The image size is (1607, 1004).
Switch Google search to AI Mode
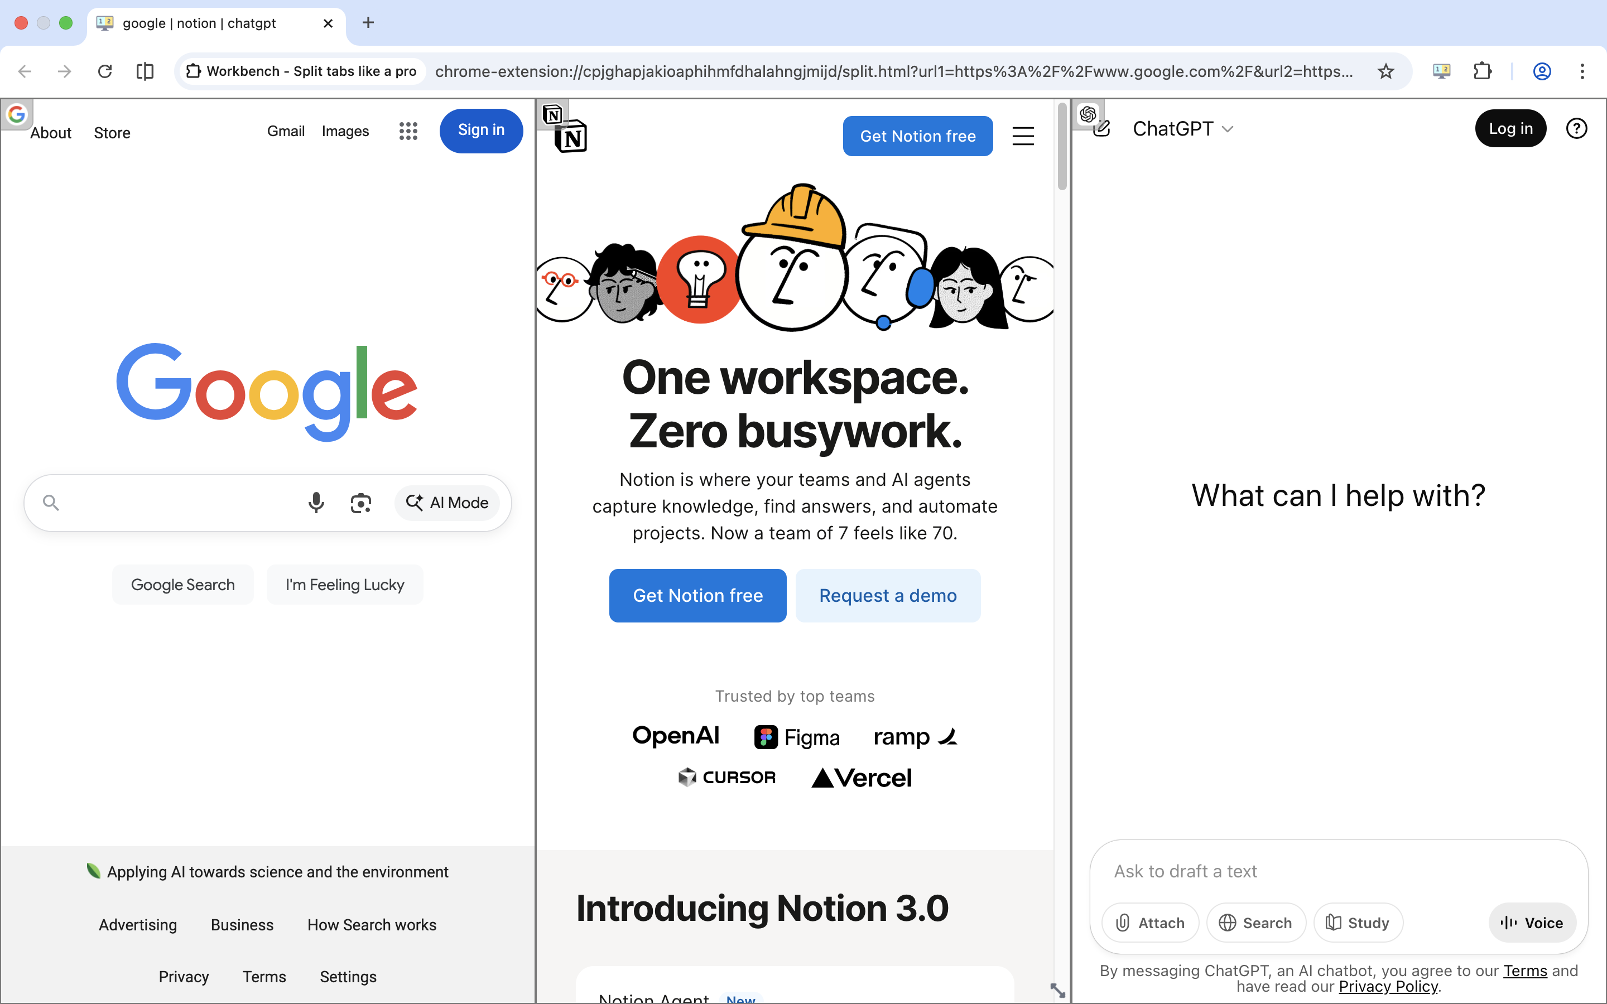pyautogui.click(x=448, y=503)
